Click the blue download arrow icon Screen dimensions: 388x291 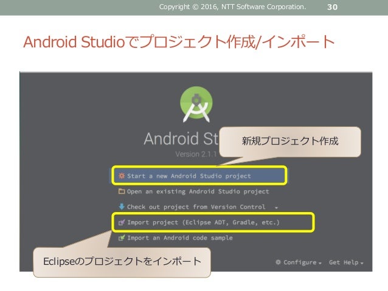coord(122,207)
